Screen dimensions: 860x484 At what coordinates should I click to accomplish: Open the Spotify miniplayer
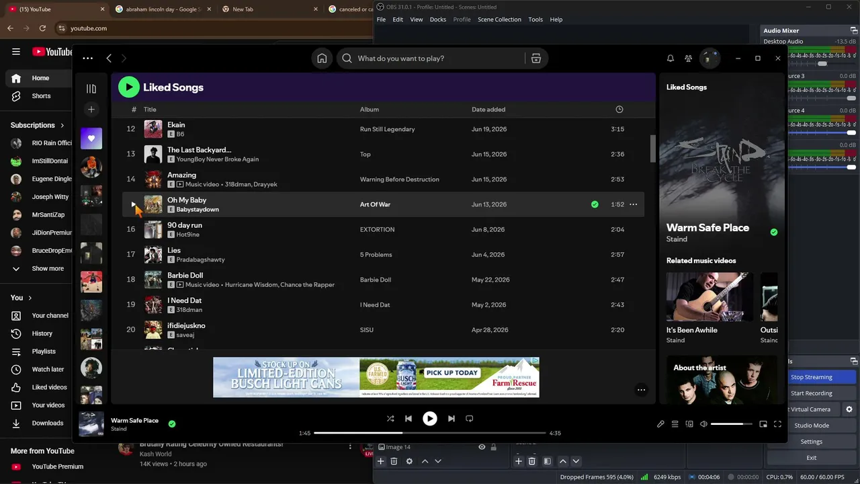click(x=763, y=424)
